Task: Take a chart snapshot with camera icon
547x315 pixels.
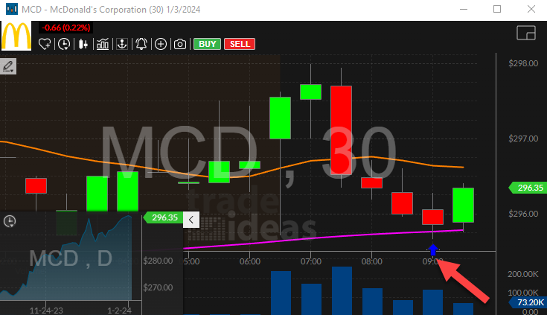Action: 179,44
